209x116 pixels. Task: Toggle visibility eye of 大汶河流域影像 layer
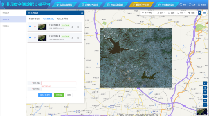click(35, 27)
